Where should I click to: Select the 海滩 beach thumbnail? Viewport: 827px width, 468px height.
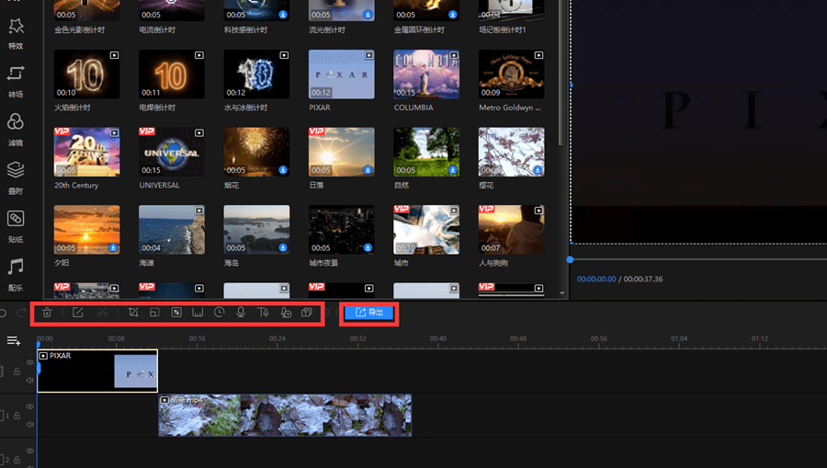[172, 230]
